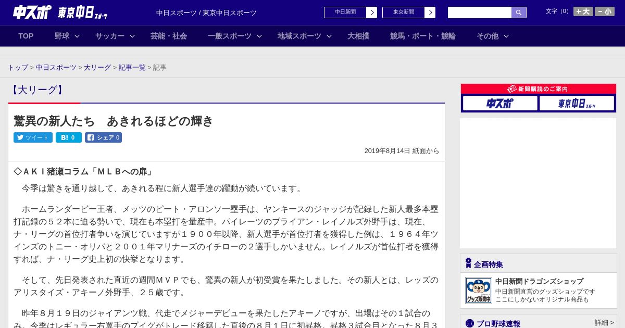
Task: Click the 東京中日スポーツ subscription banner button
Action: (x=577, y=103)
